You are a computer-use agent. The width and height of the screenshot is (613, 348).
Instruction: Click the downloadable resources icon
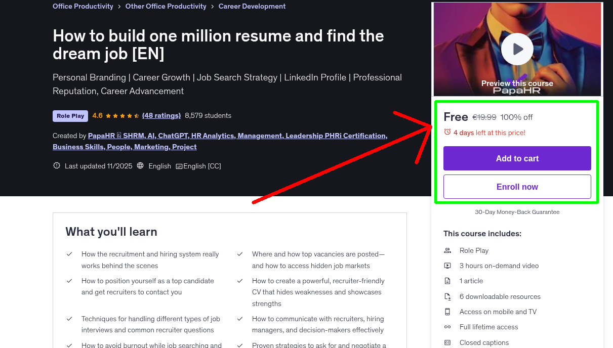[447, 296]
